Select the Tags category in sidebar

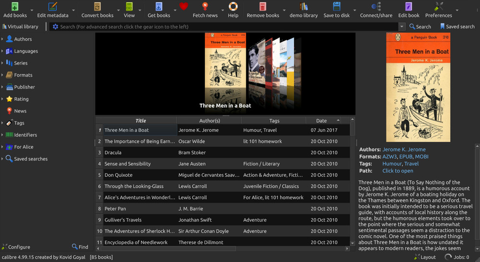pyautogui.click(x=19, y=123)
